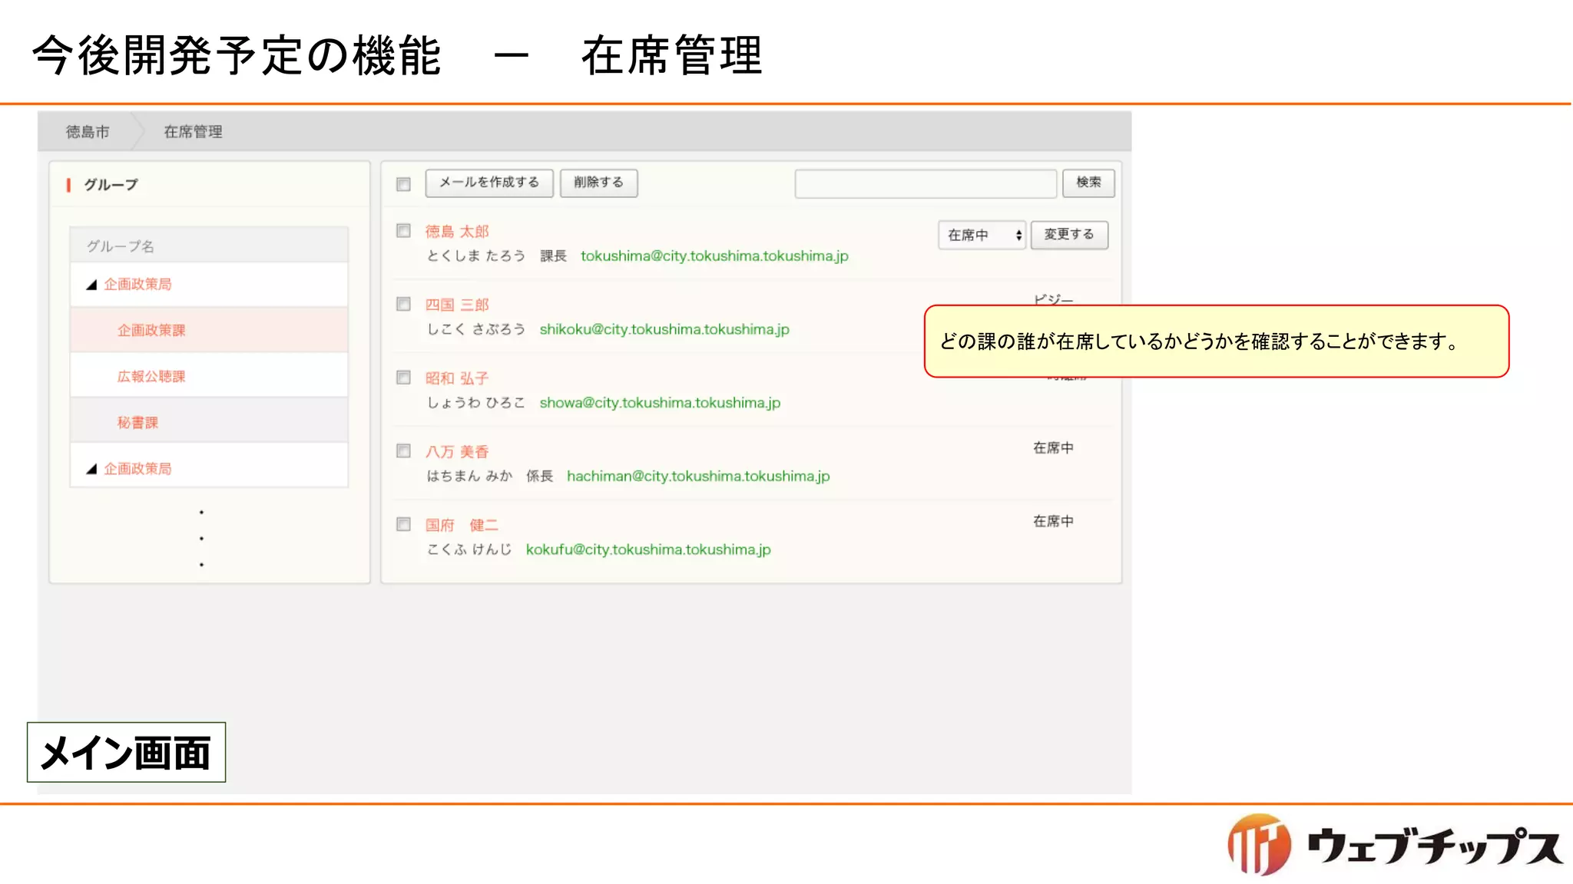Click the 課長 title text

pyautogui.click(x=553, y=256)
